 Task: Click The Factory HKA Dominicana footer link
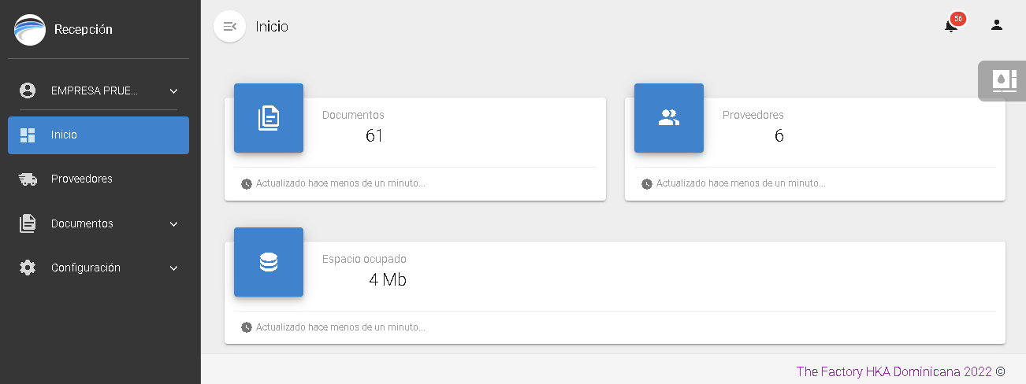click(x=894, y=371)
